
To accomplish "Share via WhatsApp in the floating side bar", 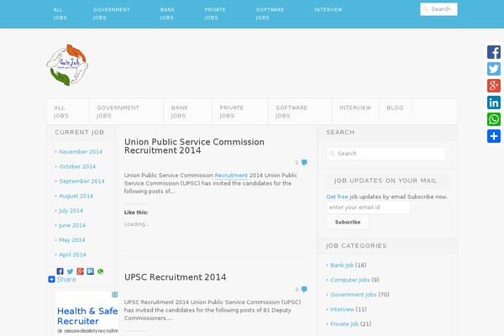I will (494, 119).
